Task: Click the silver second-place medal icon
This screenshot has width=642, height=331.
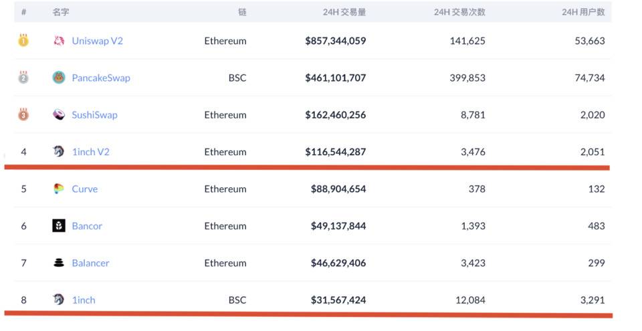Action: 23,77
